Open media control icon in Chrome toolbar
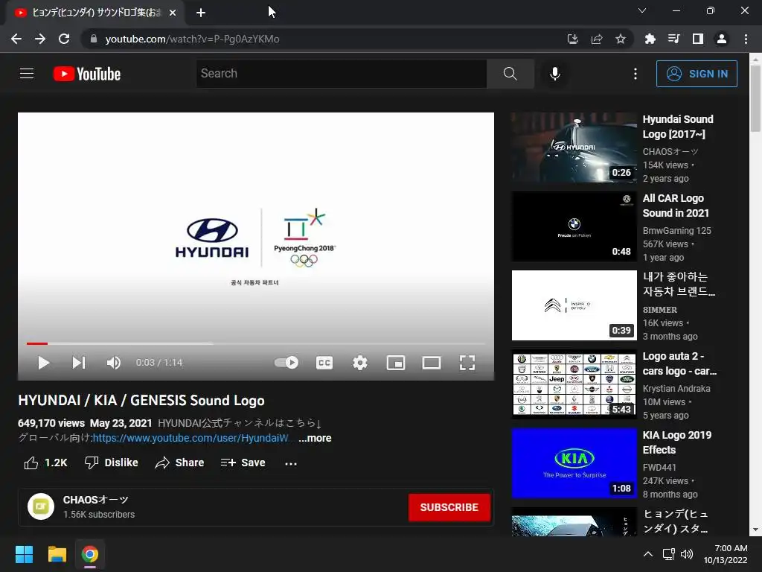Screen dimensions: 762x572 [x=674, y=39]
